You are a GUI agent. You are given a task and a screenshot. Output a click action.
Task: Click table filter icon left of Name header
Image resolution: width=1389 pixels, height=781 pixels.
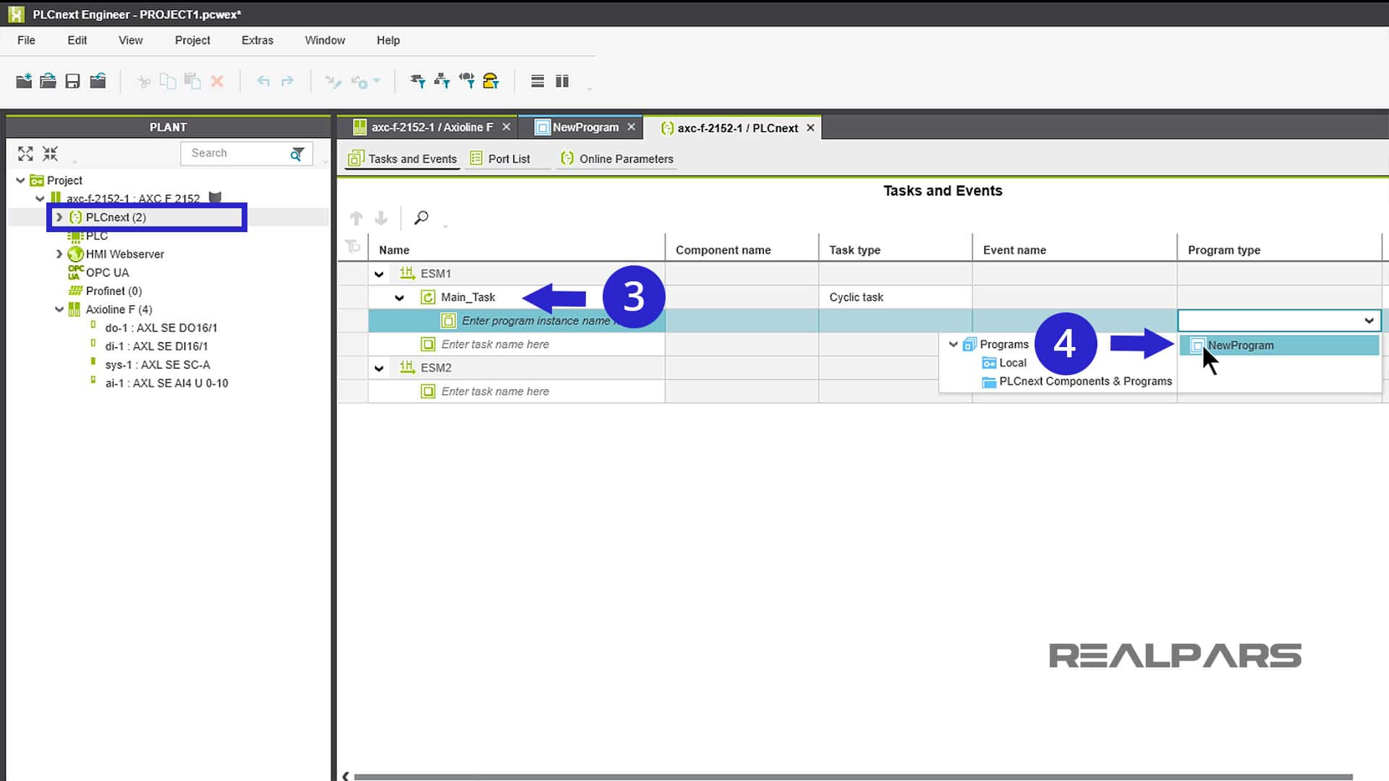pos(353,247)
